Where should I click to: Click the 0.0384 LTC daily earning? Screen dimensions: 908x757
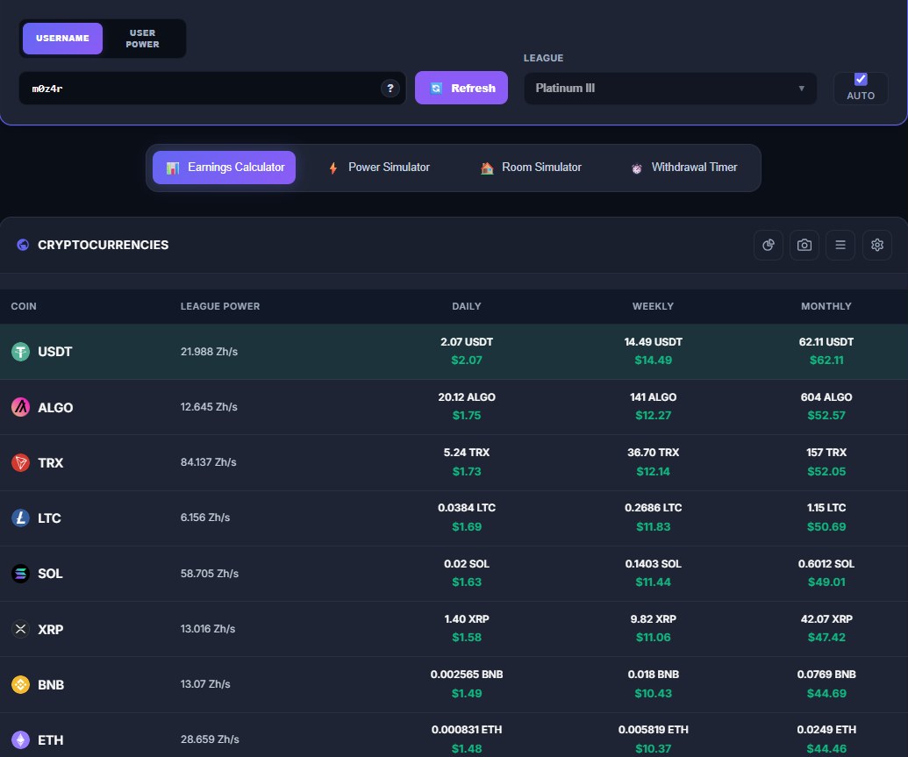click(x=467, y=507)
